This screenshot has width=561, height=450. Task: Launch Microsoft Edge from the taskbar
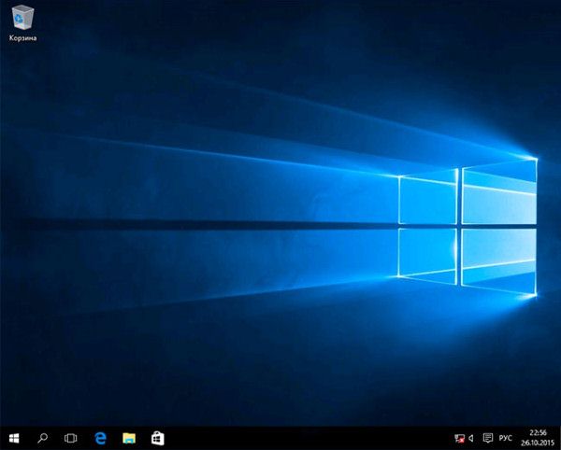click(101, 438)
